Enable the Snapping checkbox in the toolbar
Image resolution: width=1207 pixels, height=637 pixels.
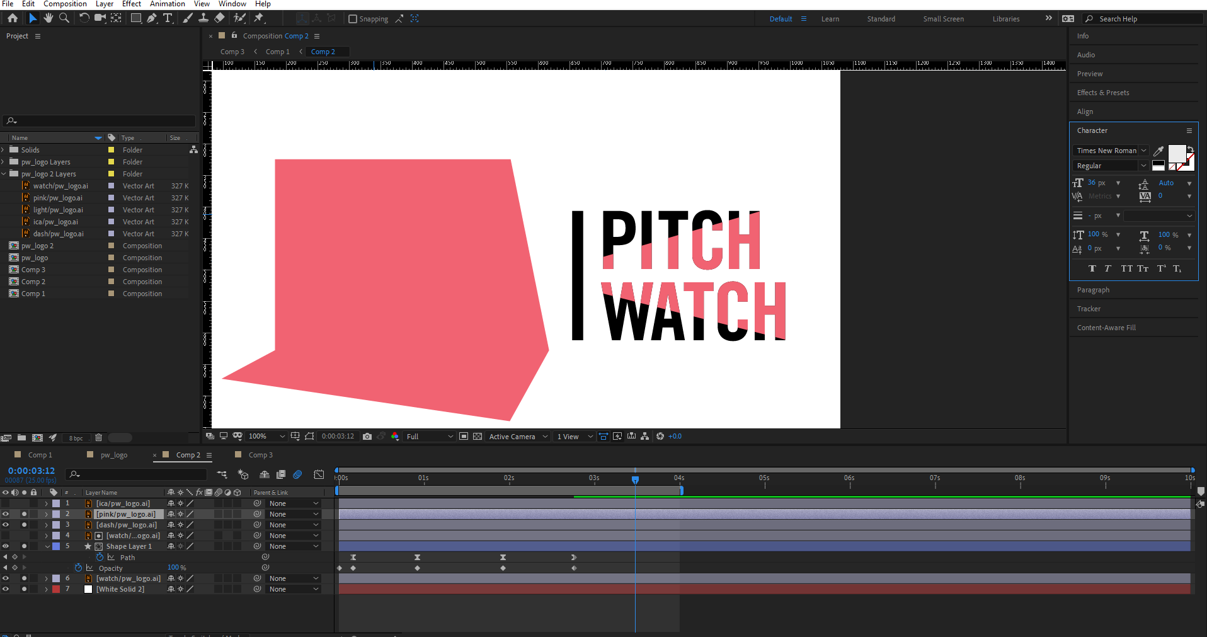(x=353, y=19)
